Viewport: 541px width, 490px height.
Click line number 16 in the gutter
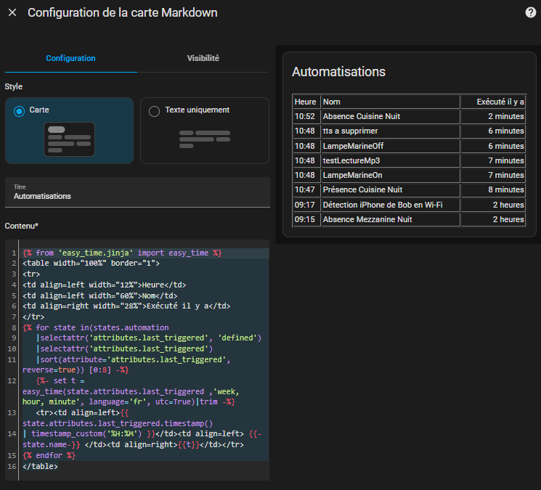point(12,466)
